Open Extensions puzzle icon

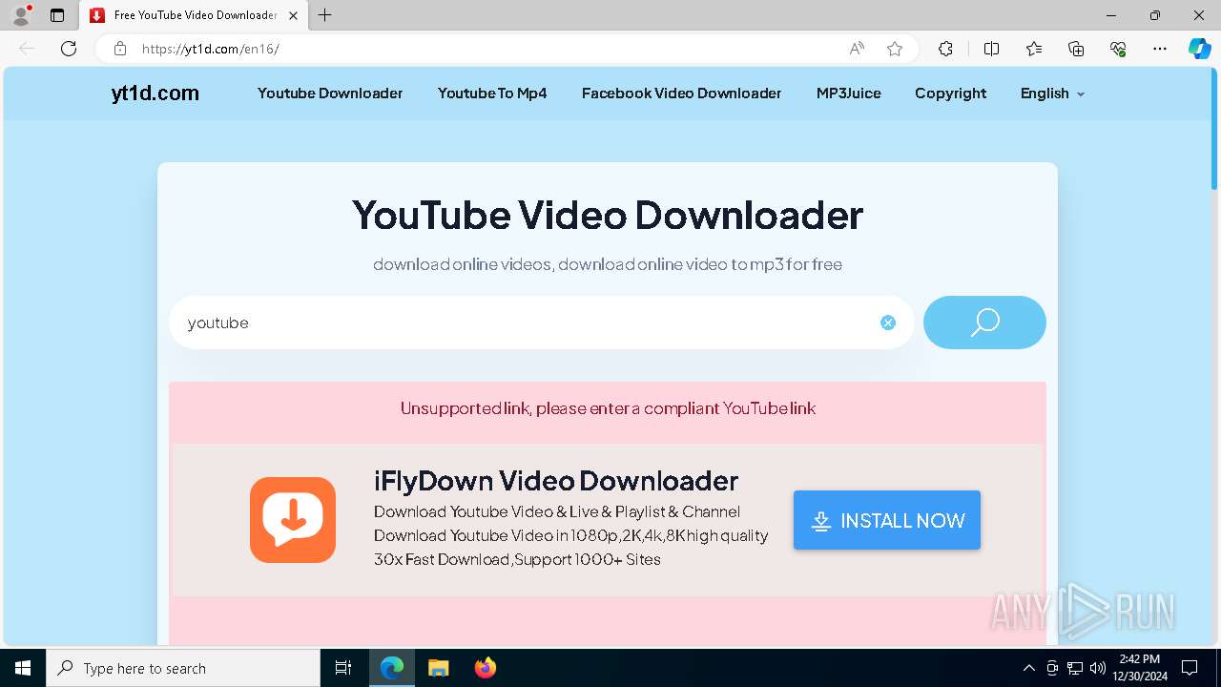coord(945,49)
